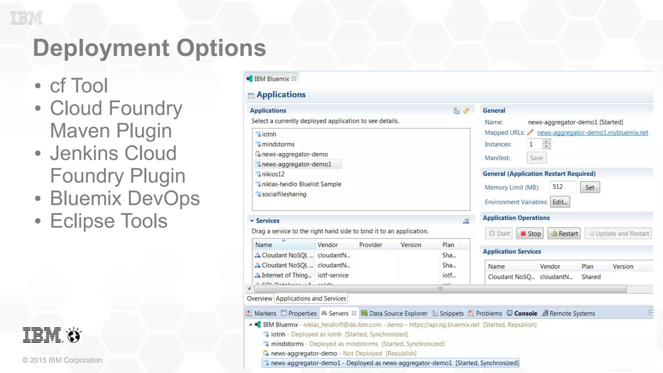663x373 pixels.
Task: Click the Start application button
Action: coord(499,233)
